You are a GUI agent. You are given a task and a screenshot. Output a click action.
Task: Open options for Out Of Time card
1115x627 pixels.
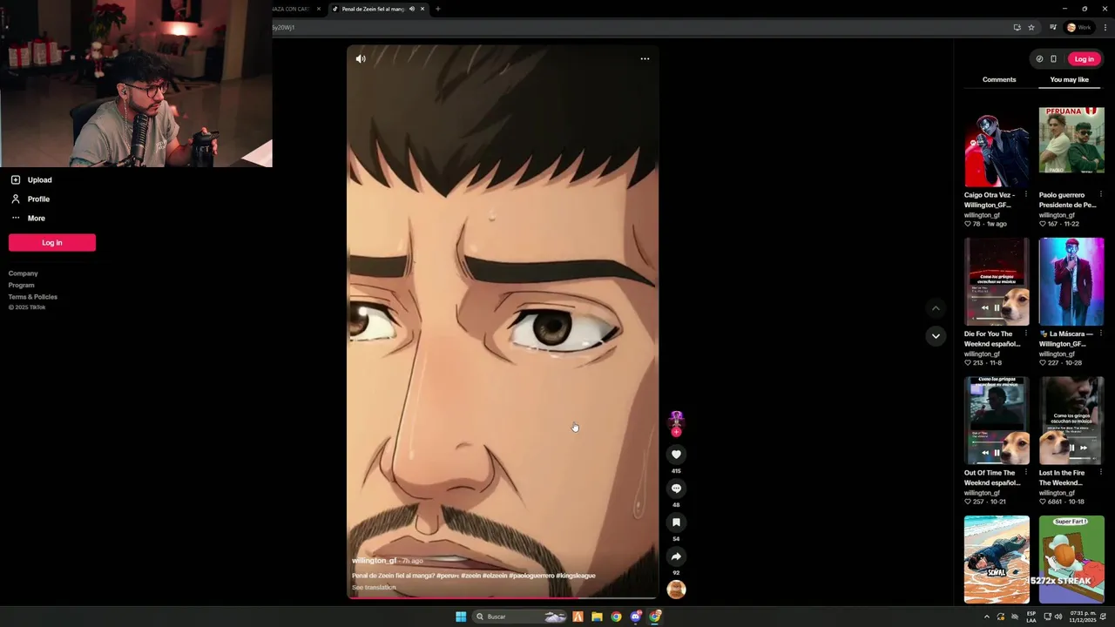tap(1026, 473)
